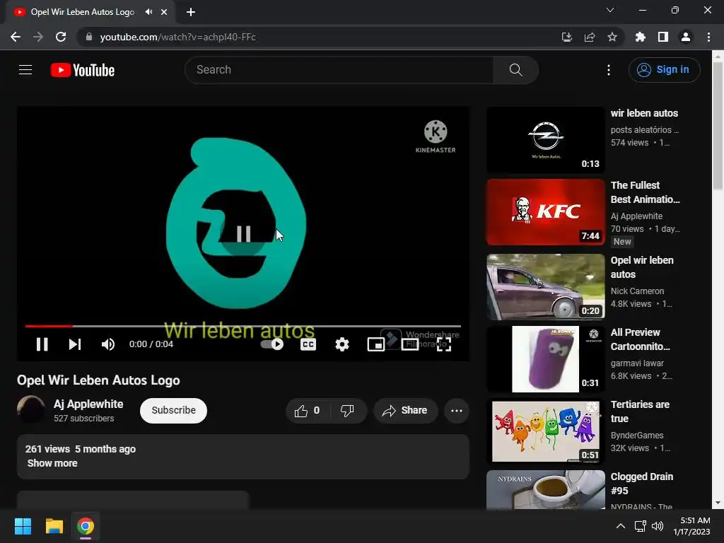This screenshot has width=724, height=543.
Task: Share this page from address bar
Action: click(590, 37)
